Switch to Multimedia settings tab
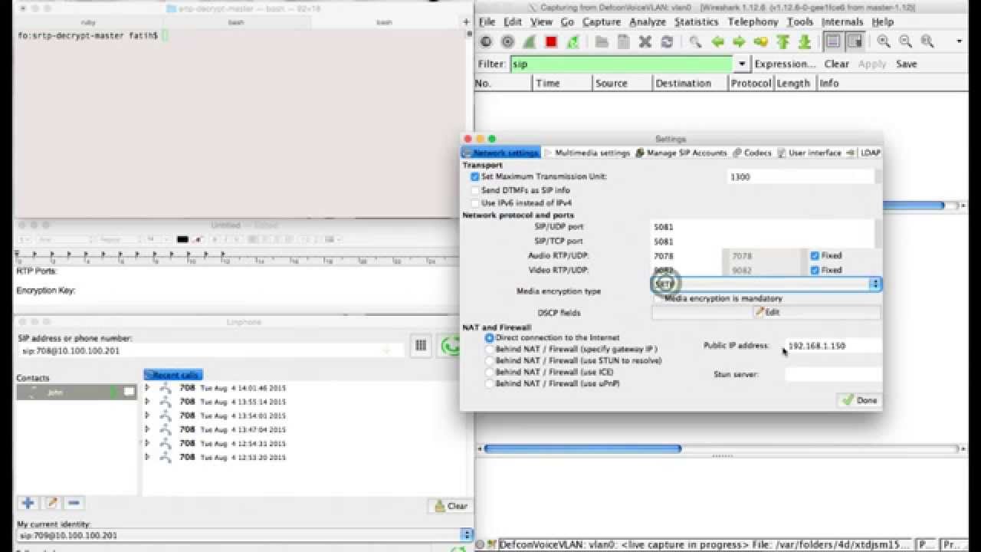The width and height of the screenshot is (981, 552). [587, 153]
